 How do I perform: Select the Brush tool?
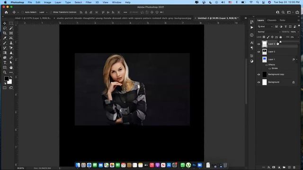click(5, 43)
